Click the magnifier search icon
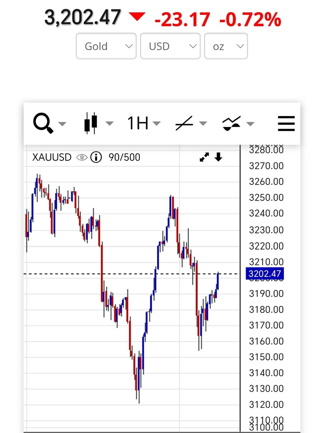 (x=43, y=123)
